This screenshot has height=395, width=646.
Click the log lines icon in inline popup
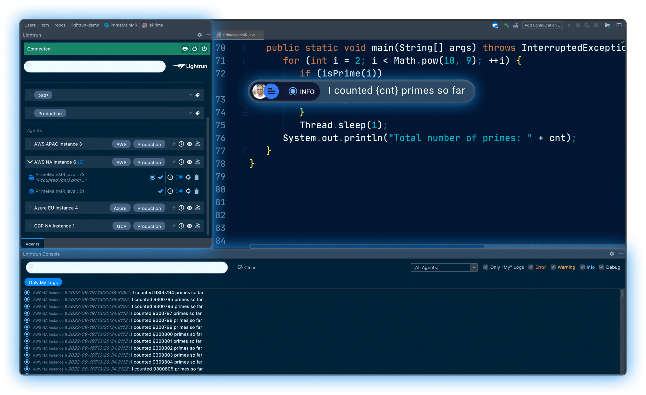click(x=271, y=91)
